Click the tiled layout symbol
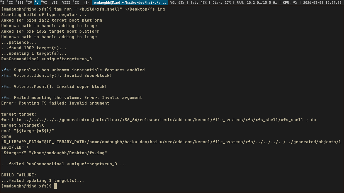Image resolution: width=344 pixels, height=193 pixels. tap(86, 3)
